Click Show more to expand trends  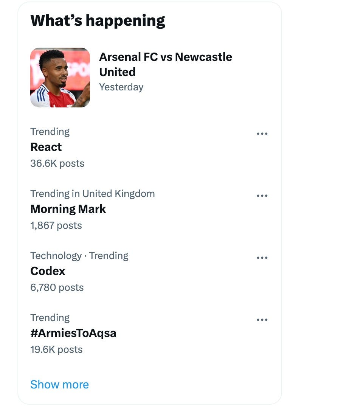point(59,384)
